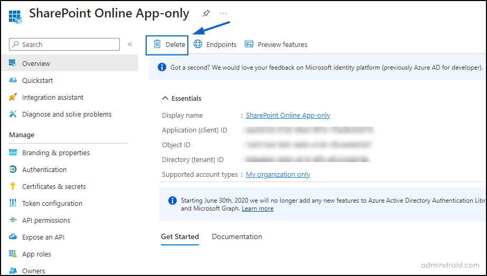Click the Got a second feedback banner text
This screenshot has height=276, width=487.
327,67
